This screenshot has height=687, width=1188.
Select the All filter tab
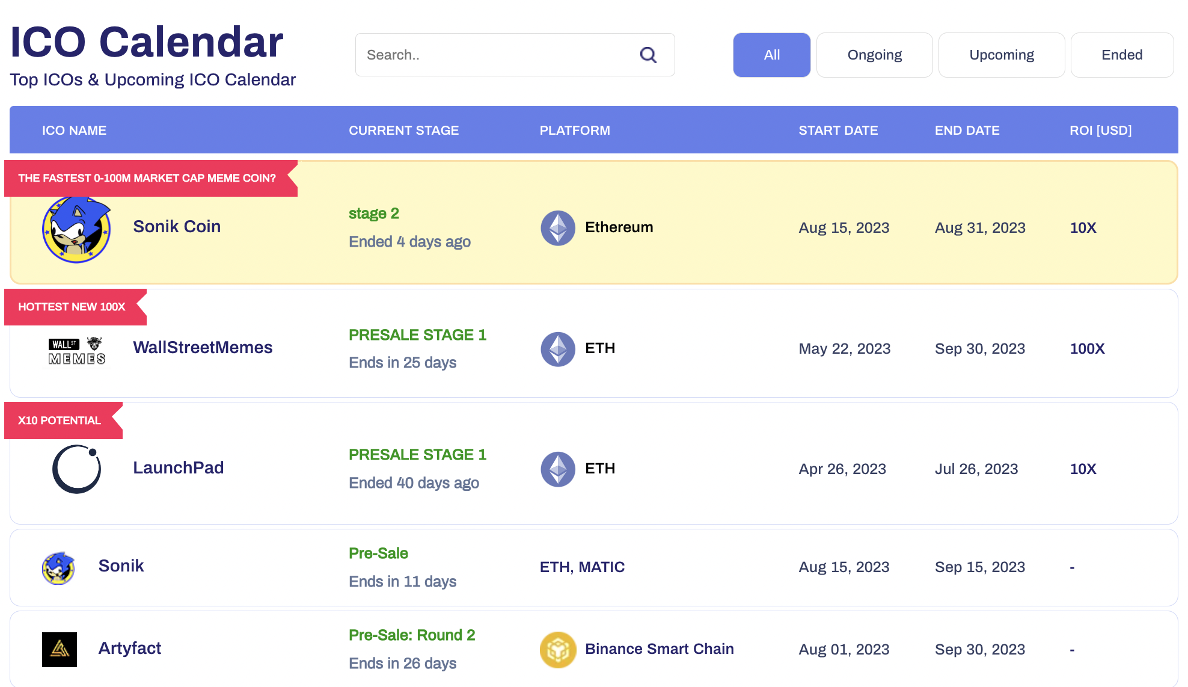point(772,55)
